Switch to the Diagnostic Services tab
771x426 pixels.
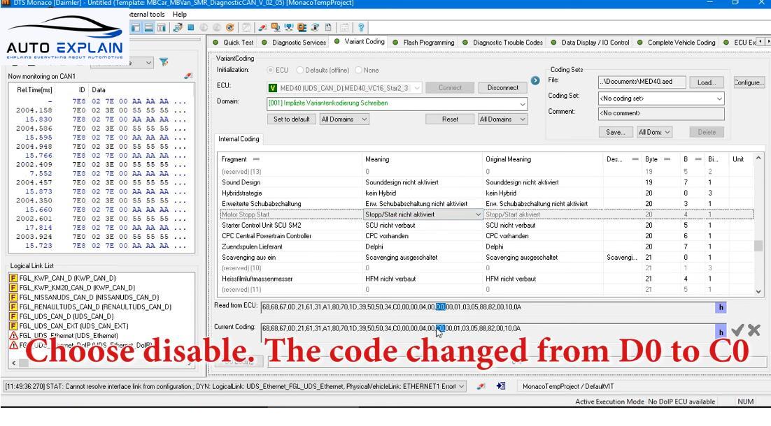(x=294, y=43)
